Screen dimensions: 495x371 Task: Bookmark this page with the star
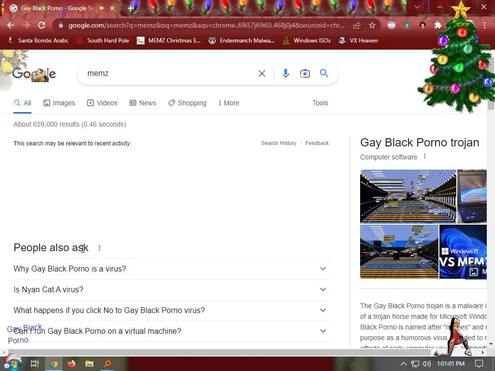click(372, 25)
